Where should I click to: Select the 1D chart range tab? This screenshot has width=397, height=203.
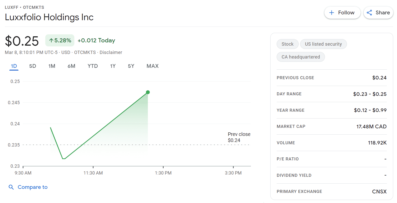pyautogui.click(x=14, y=66)
